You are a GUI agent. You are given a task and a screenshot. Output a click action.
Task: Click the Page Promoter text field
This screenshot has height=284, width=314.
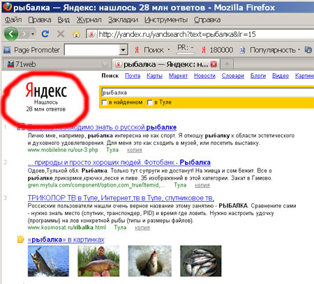[x=91, y=49]
